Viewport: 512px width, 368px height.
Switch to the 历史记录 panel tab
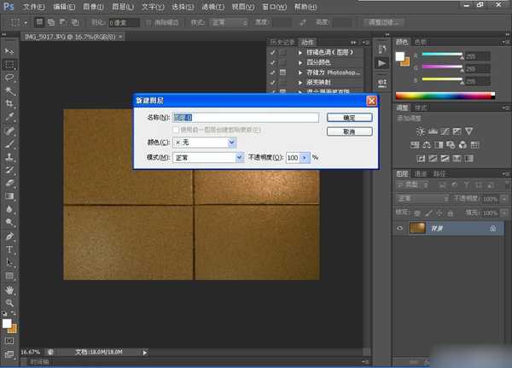tap(281, 41)
